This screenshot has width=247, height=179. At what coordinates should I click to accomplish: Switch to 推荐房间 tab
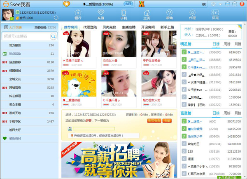point(71,27)
